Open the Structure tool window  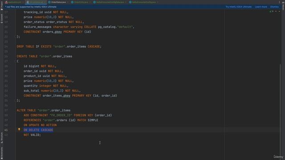(x=2, y=138)
